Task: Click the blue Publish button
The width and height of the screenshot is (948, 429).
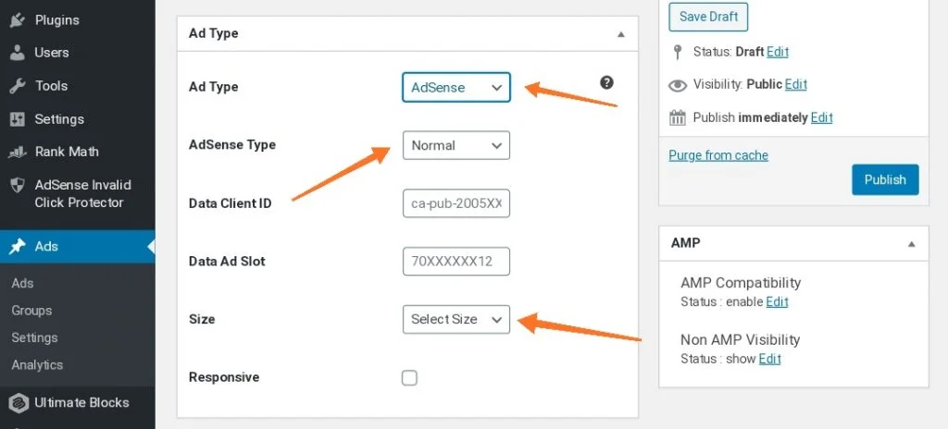Action: tap(885, 179)
